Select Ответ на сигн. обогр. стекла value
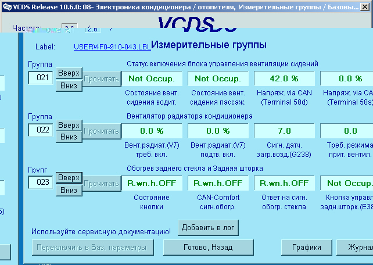 coord(284,183)
